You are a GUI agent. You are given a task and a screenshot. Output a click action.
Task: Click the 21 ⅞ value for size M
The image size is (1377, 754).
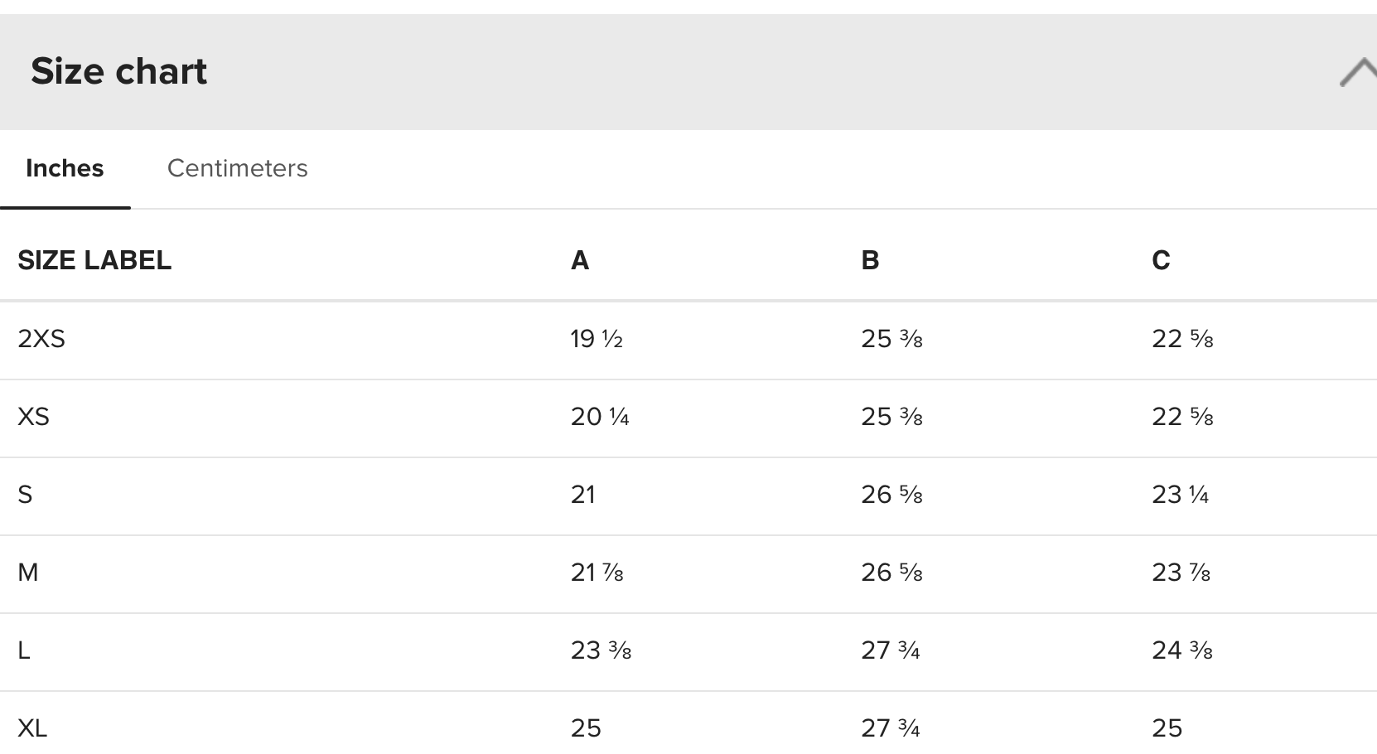[x=597, y=573]
